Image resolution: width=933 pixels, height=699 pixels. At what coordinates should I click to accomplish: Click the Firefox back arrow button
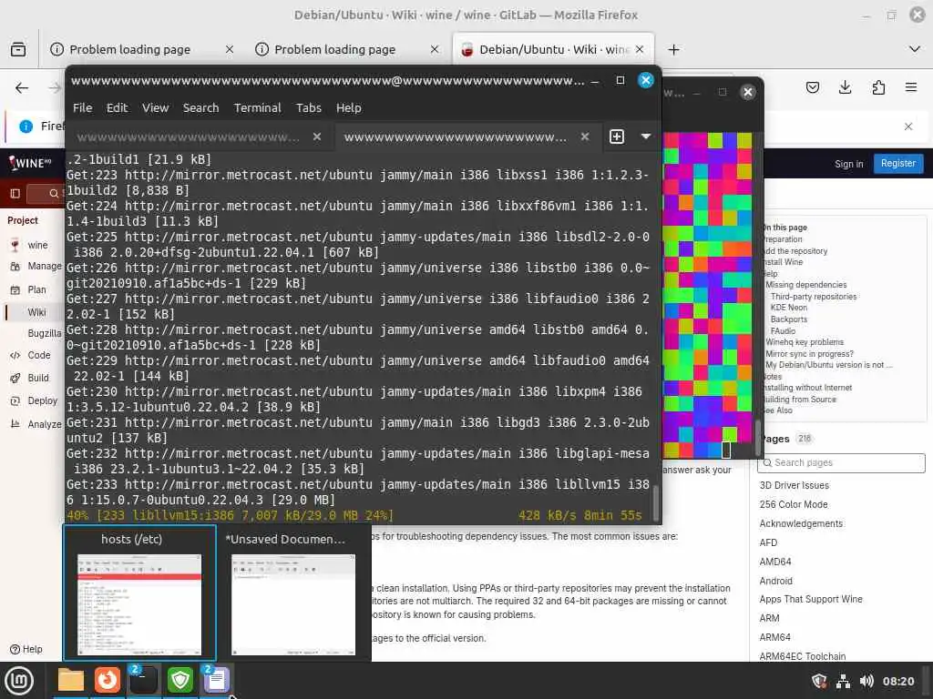[x=22, y=88]
